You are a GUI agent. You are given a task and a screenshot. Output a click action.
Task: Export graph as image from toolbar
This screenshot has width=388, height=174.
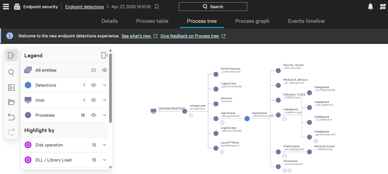11,87
